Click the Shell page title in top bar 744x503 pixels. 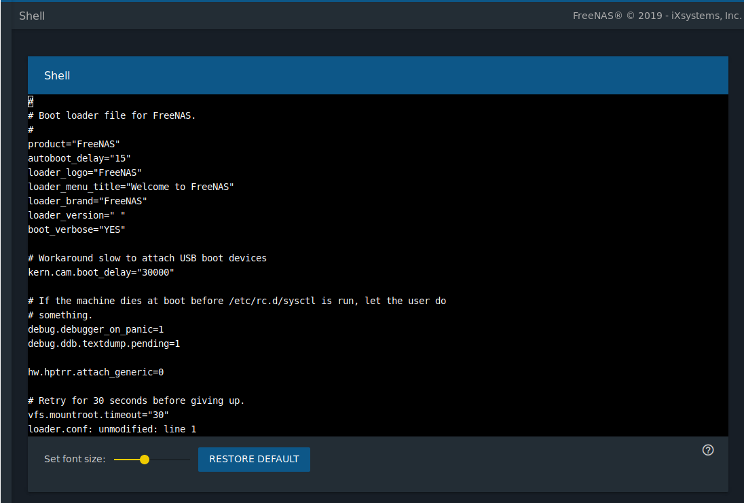click(32, 16)
